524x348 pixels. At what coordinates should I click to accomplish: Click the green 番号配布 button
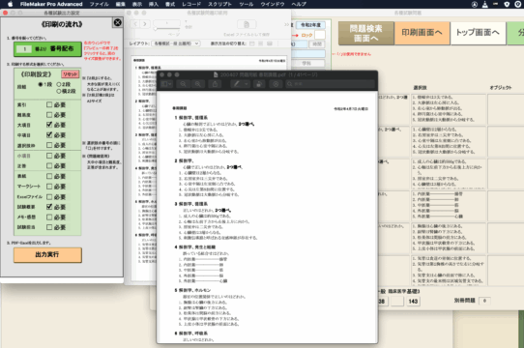(x=47, y=48)
